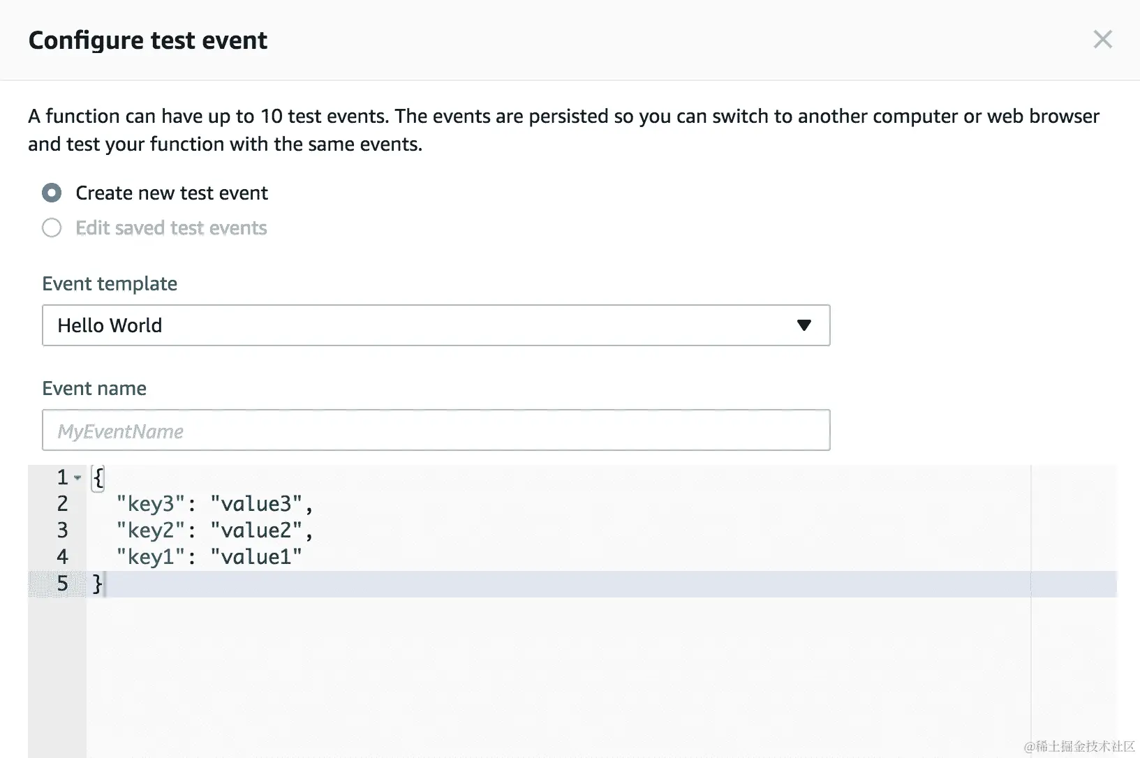Viewport: 1140px width, 758px height.
Task: Click the "value1" string on line 4
Action: click(256, 557)
